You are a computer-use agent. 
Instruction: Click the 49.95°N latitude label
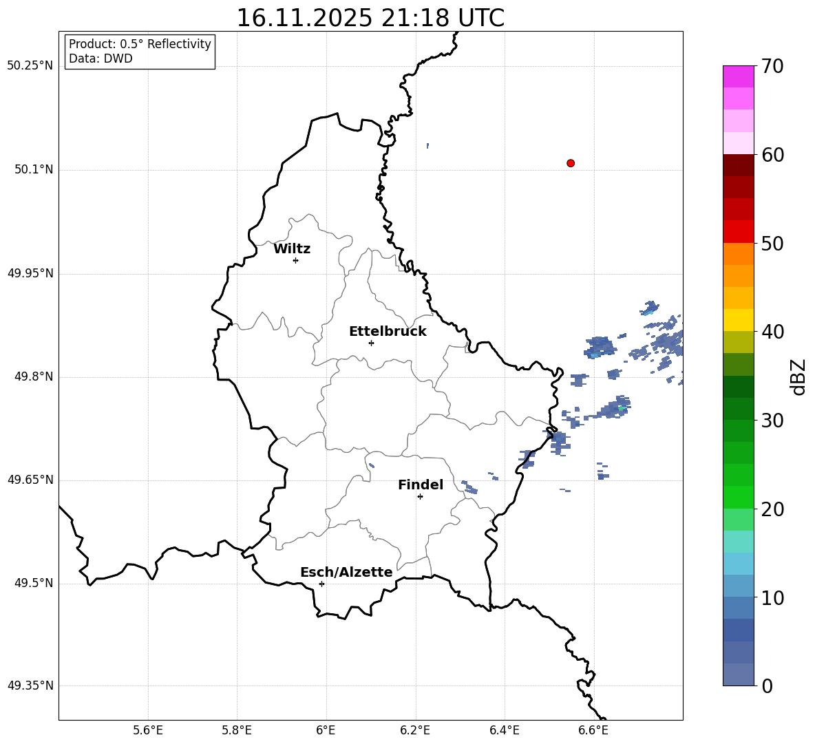click(30, 273)
